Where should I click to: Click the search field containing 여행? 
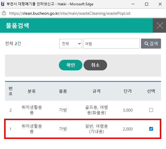[x=112, y=44]
